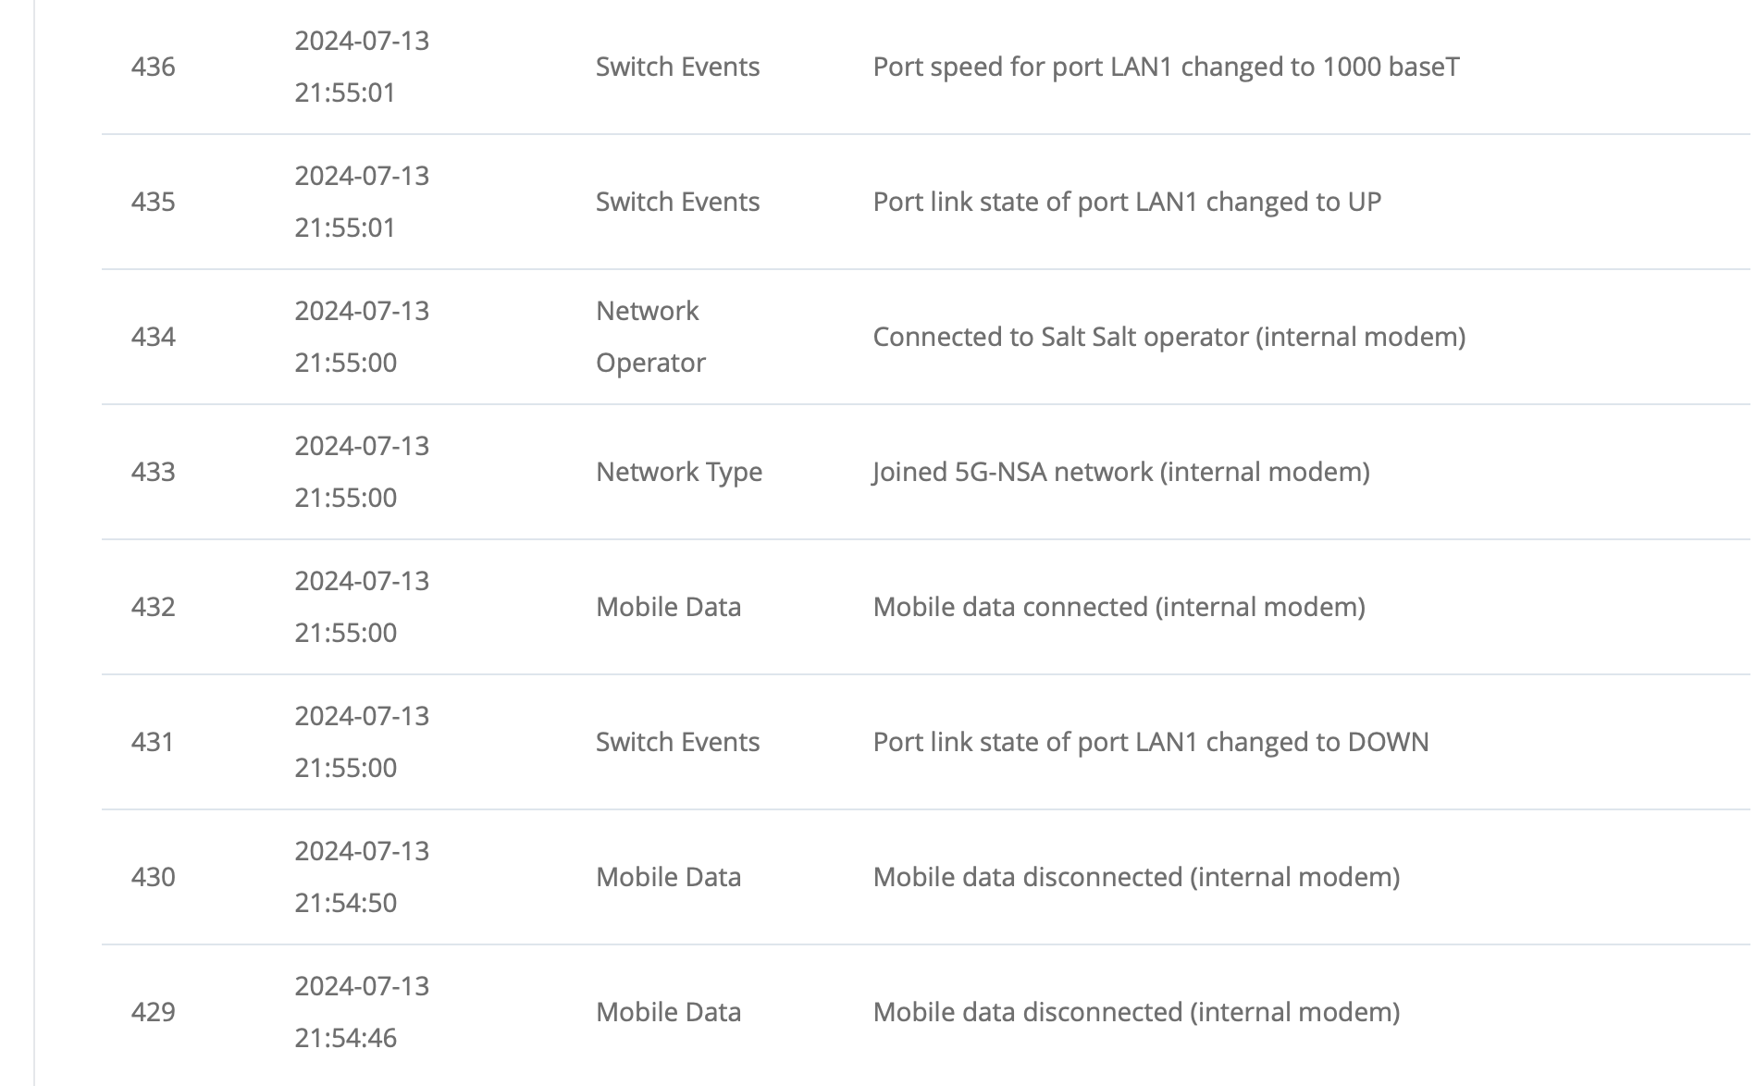Select event ID 435

pyautogui.click(x=154, y=202)
